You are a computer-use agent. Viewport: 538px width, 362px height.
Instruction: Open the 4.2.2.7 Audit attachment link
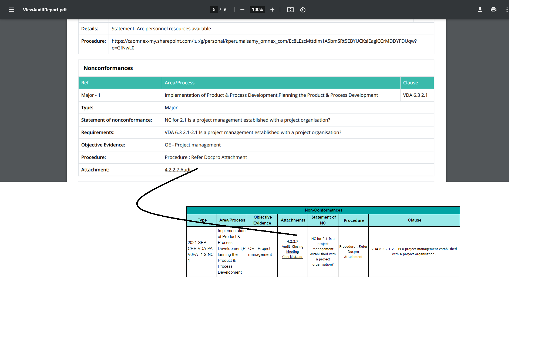coord(178,170)
